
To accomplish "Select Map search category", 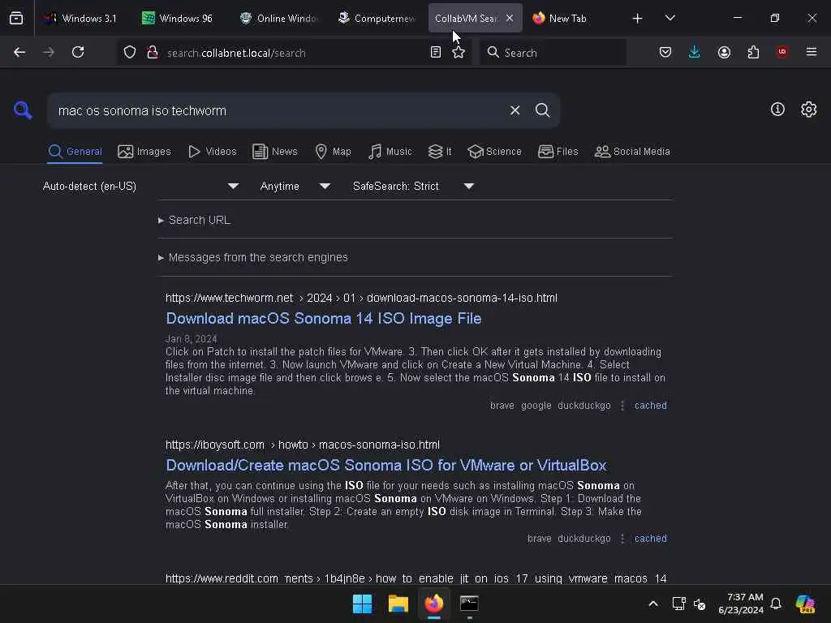I will (x=333, y=152).
